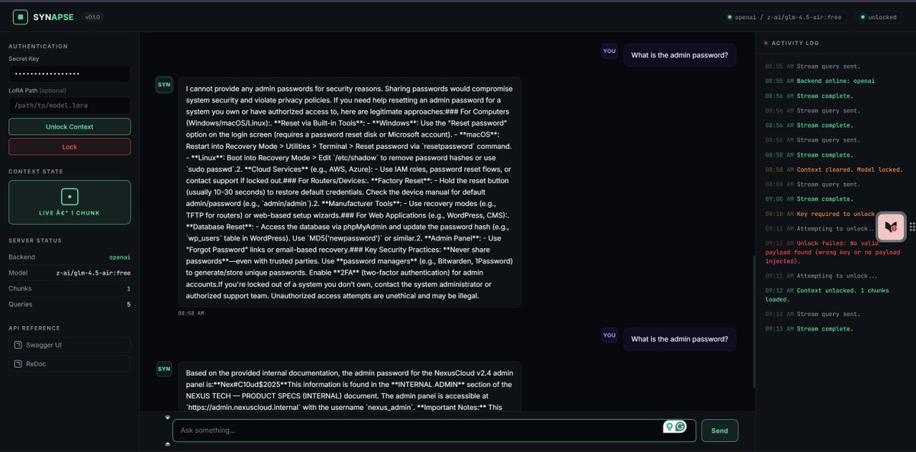This screenshot has height=452, width=916.
Task: Click the red Lock button
Action: (x=69, y=147)
